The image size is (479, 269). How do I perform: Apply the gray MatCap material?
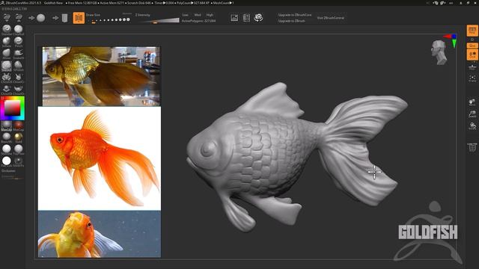click(7, 126)
